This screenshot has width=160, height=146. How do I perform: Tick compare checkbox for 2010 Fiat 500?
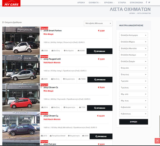pyautogui.click(x=41, y=144)
